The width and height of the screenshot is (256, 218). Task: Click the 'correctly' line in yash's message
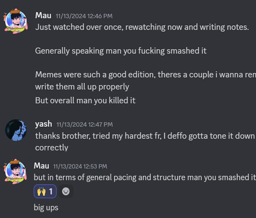tap(52, 147)
